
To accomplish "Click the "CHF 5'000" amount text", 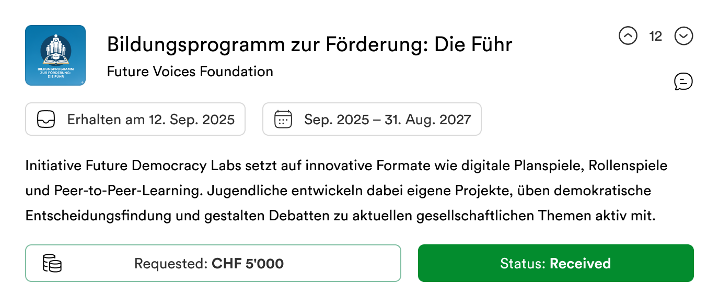I will tap(248, 264).
